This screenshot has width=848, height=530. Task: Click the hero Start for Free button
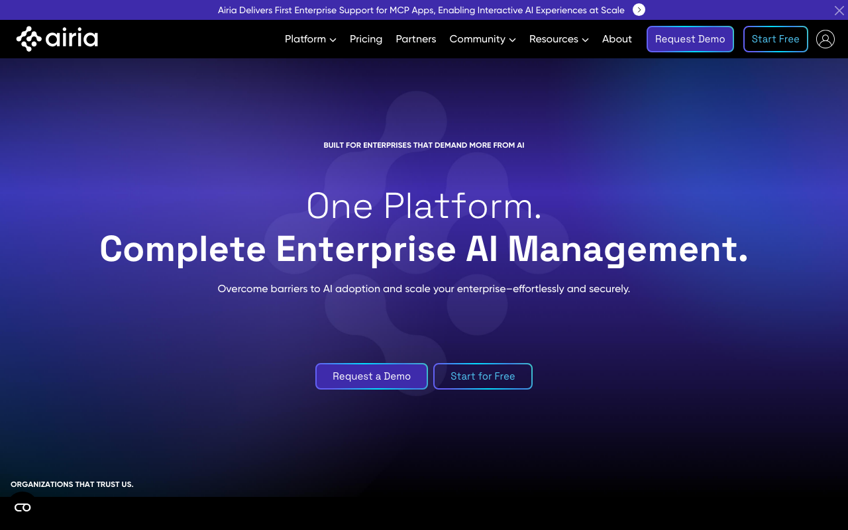482,376
